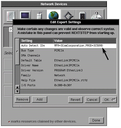Image resolution: width=121 pixels, height=128 pixels.
Task: Select the Auto Detect IDs row
Action: click(68, 46)
